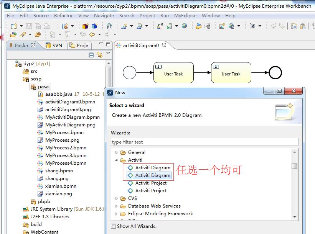Select the pbpb package

click(40, 201)
